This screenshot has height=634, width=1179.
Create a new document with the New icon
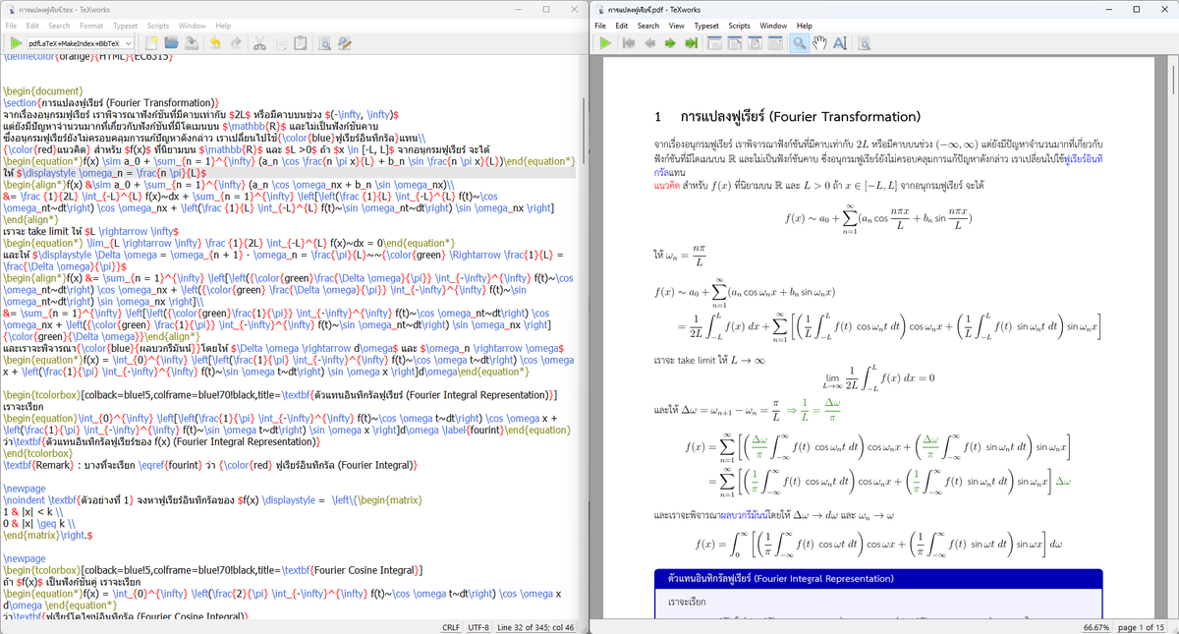coord(151,43)
